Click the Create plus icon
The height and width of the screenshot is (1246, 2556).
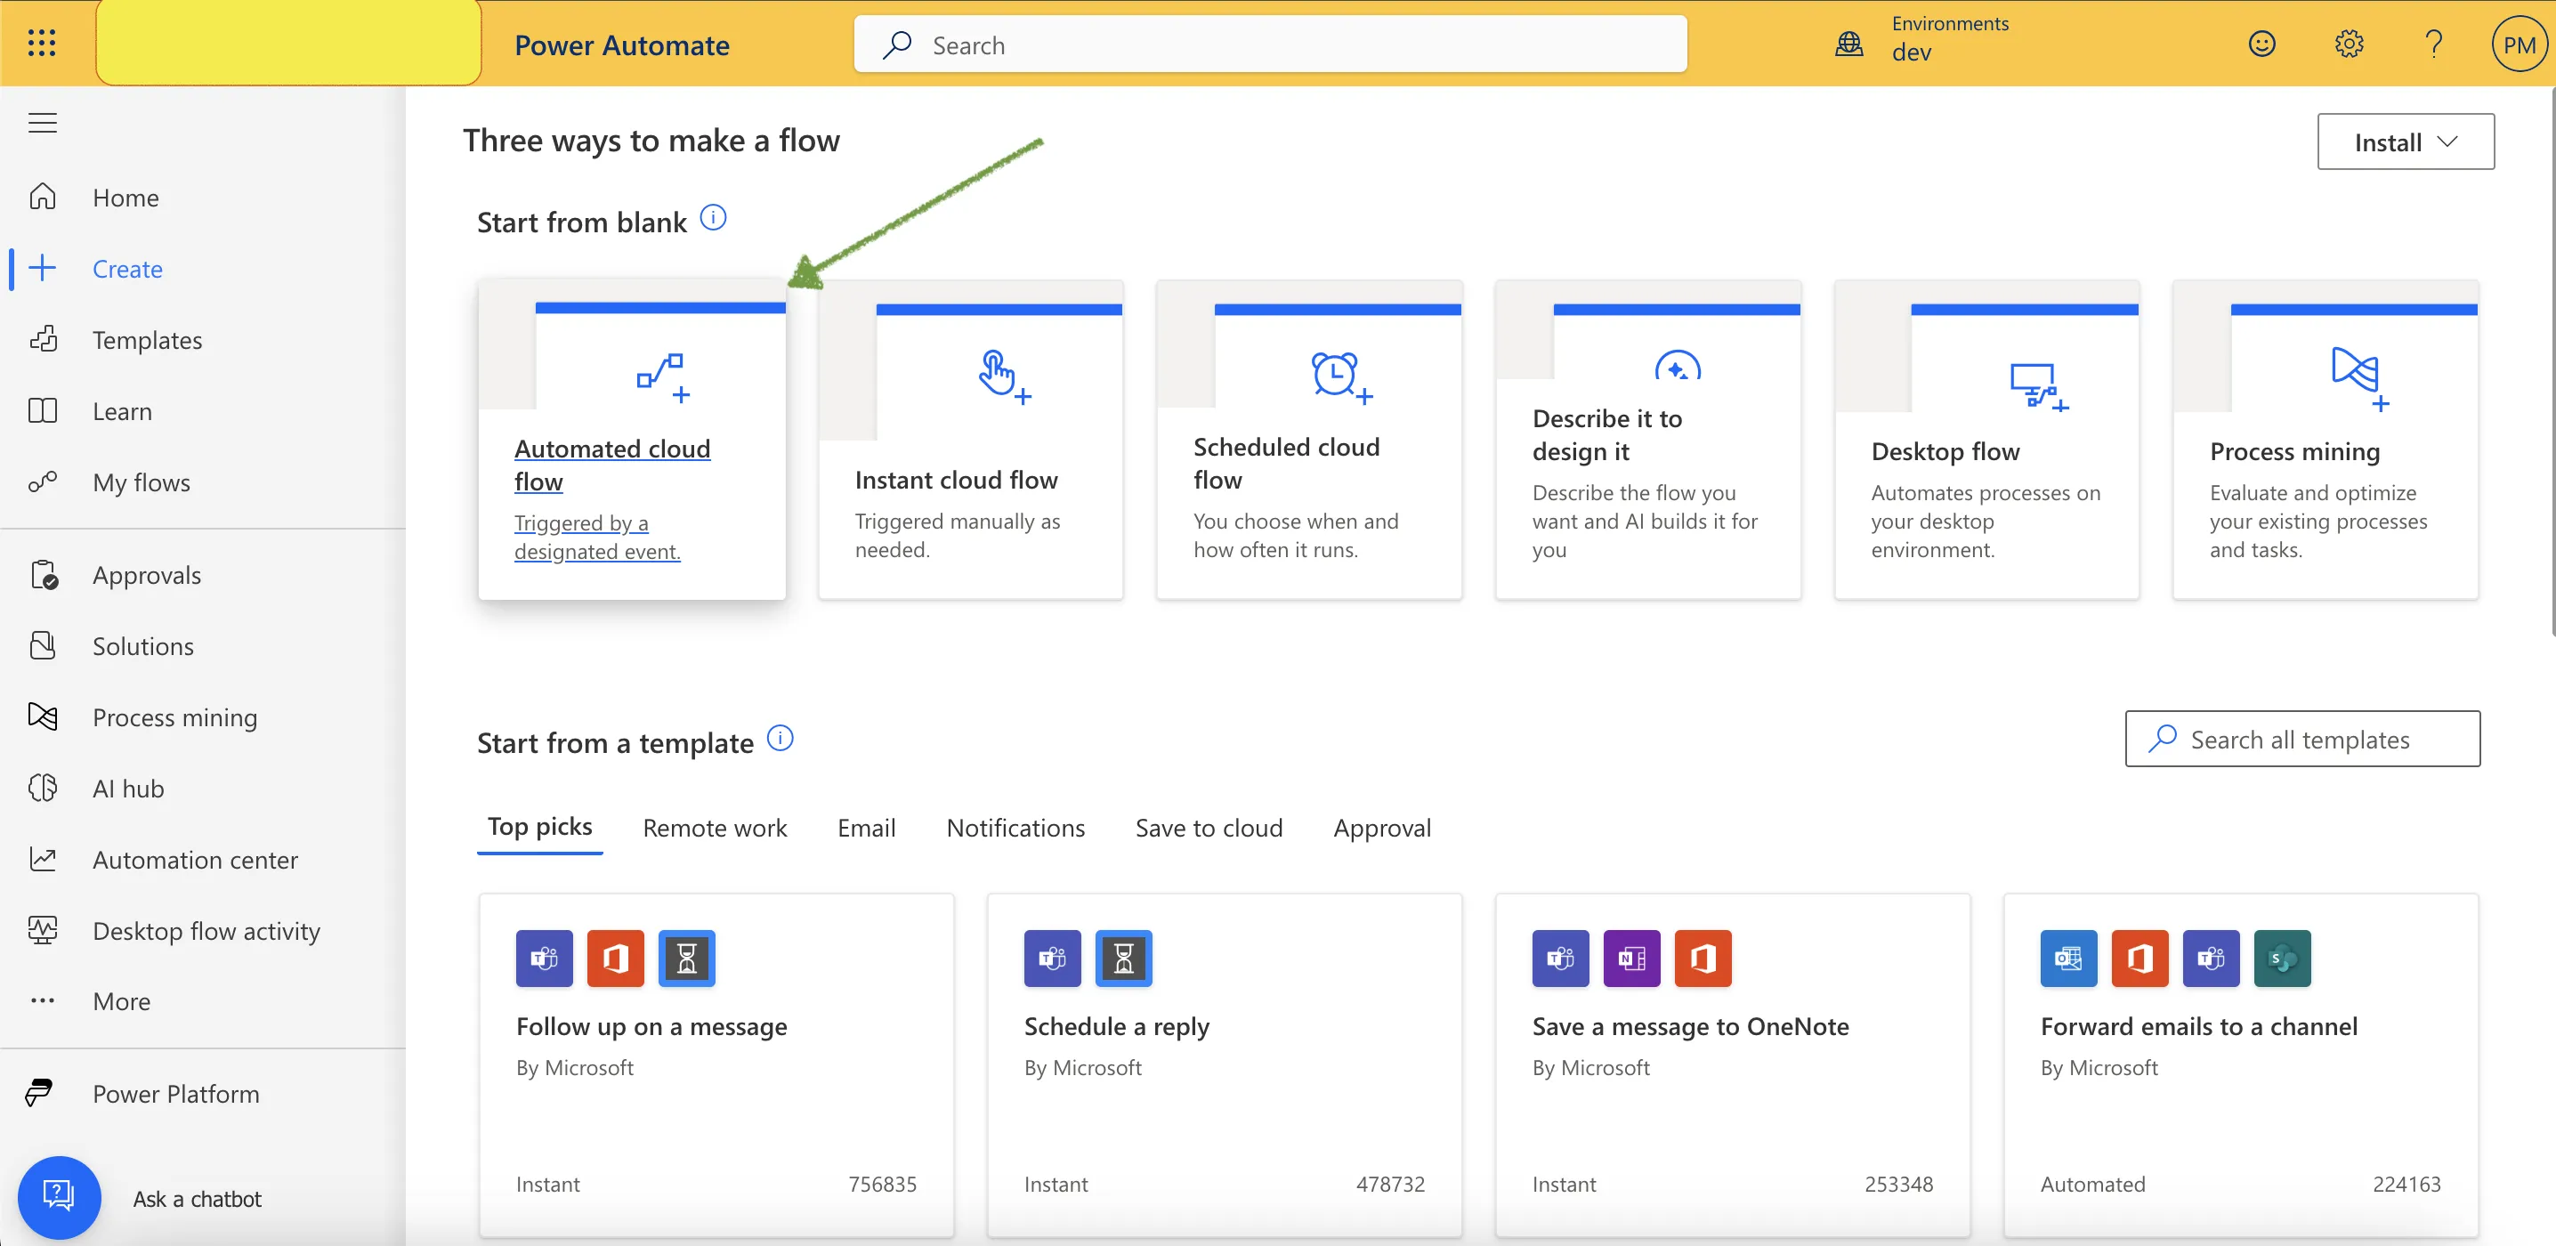[43, 268]
